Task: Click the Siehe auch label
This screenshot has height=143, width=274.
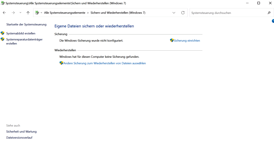Action: click(13, 126)
